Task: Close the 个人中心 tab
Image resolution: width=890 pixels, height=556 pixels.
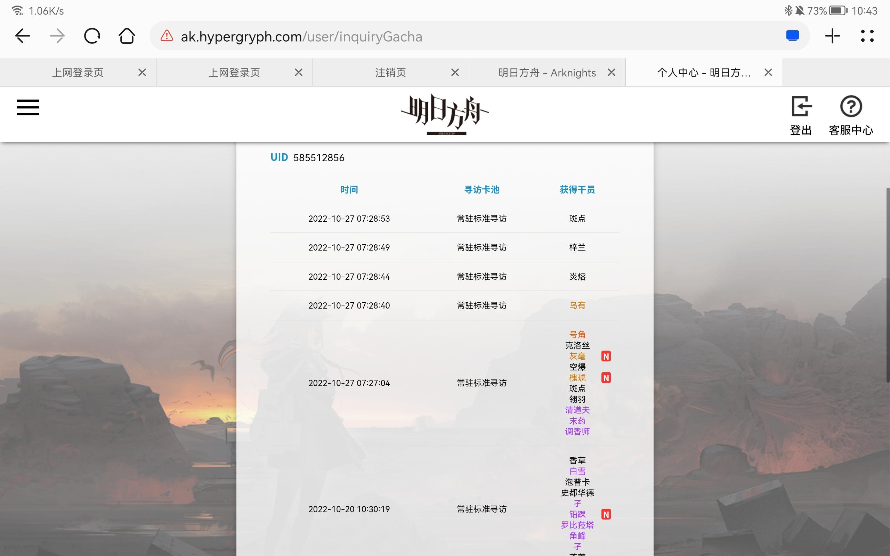Action: coord(768,72)
